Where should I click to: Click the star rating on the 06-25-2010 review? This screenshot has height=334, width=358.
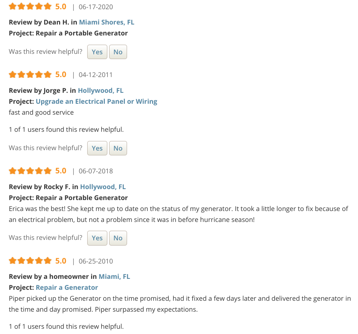click(x=30, y=261)
